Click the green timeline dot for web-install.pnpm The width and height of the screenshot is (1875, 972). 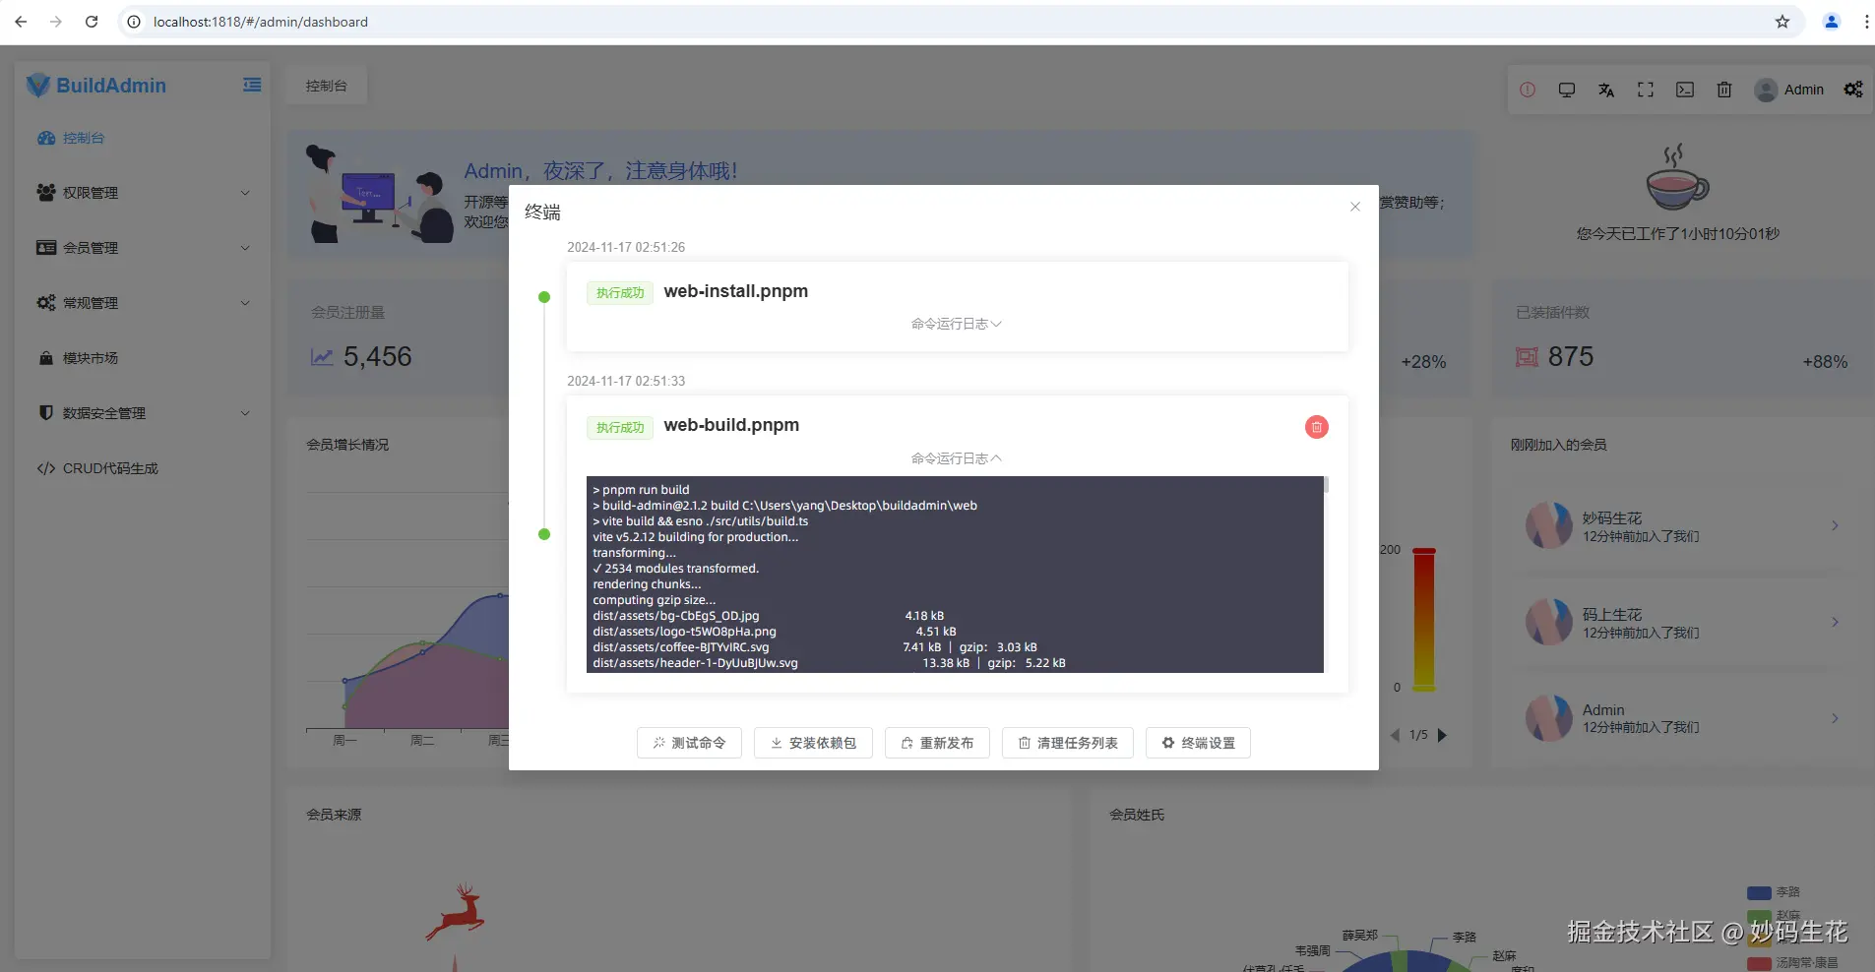(x=544, y=297)
